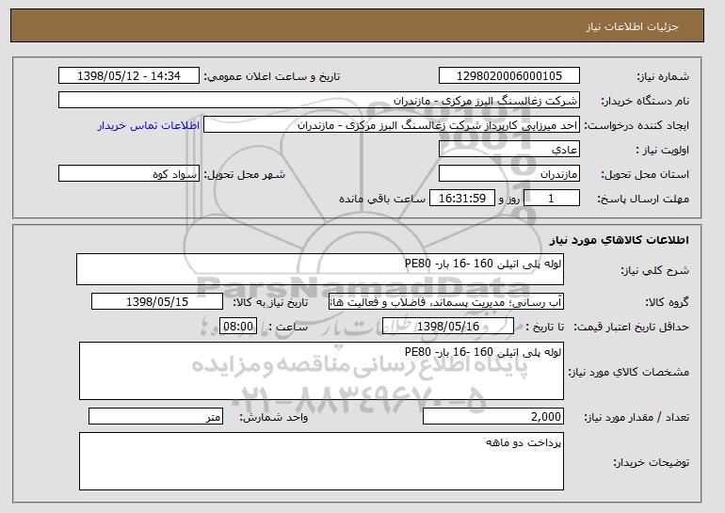Click the delivery province field مازندران
725x513 pixels.
[509, 174]
